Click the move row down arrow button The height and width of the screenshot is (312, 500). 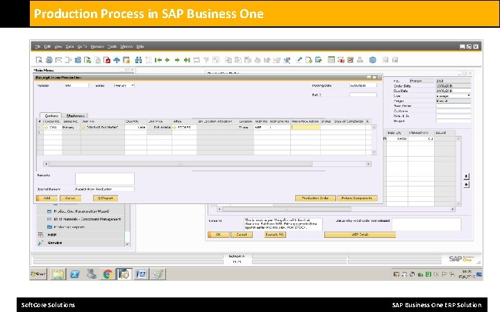click(x=466, y=184)
